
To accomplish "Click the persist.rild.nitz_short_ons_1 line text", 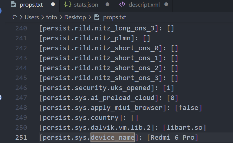I will 108,58.
